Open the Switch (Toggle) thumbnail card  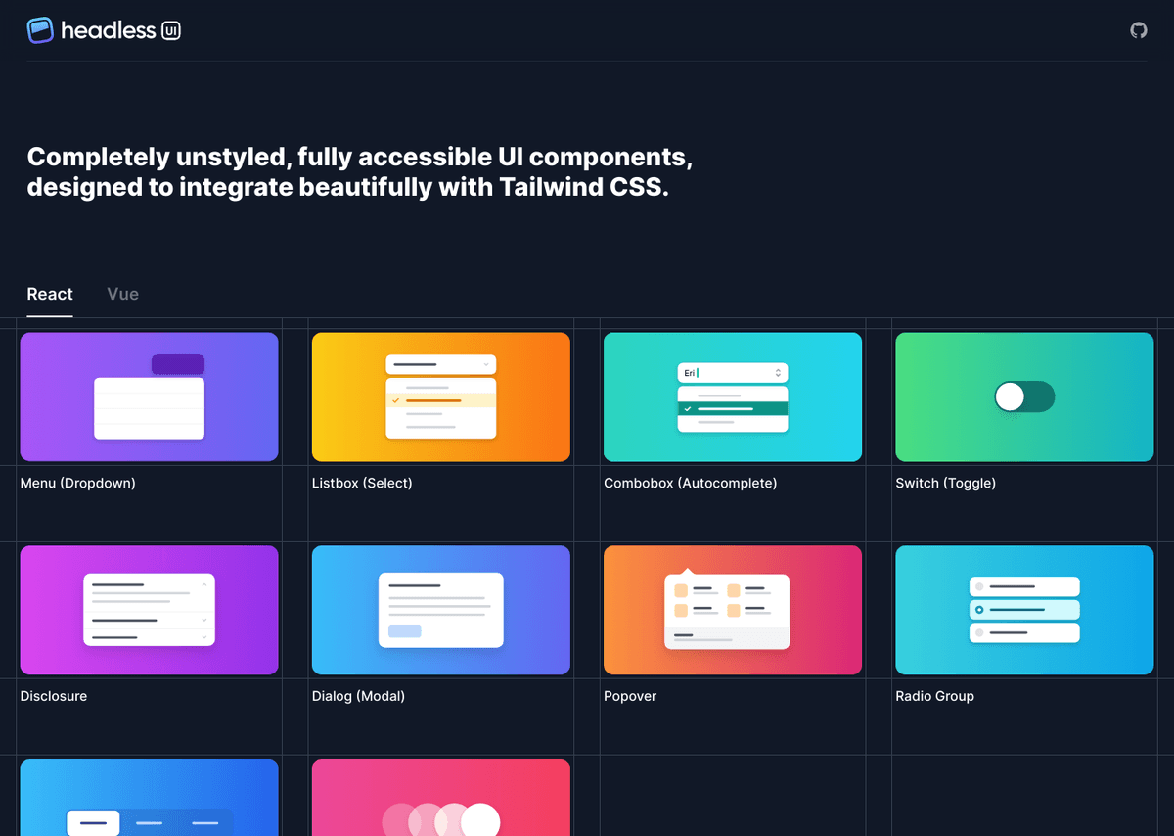click(x=1024, y=396)
